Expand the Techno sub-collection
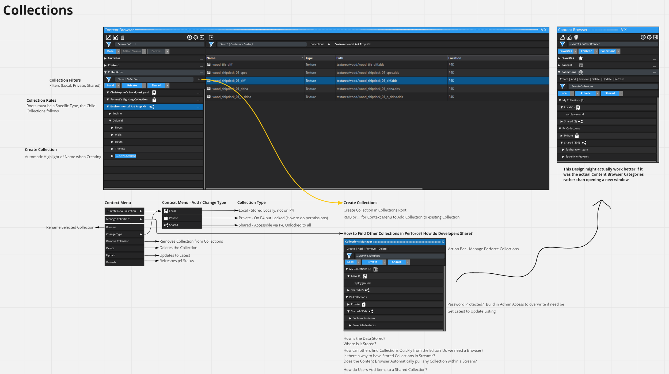669x374 pixels. (110, 114)
